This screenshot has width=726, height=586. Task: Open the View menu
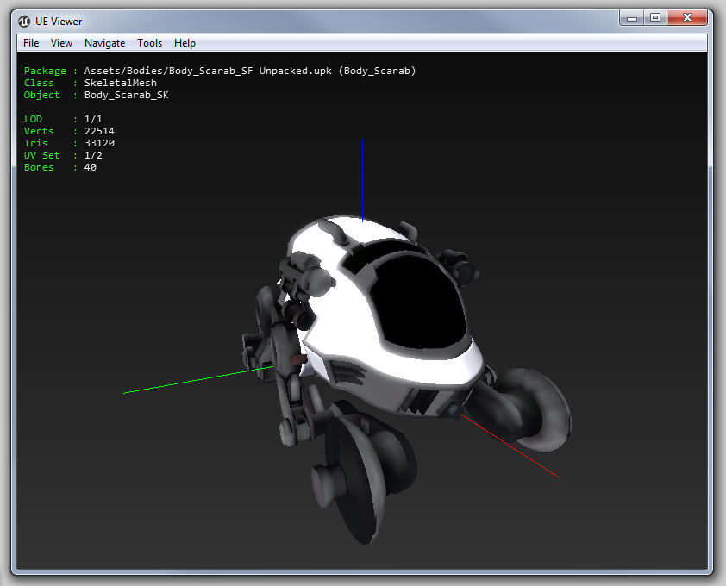(61, 42)
